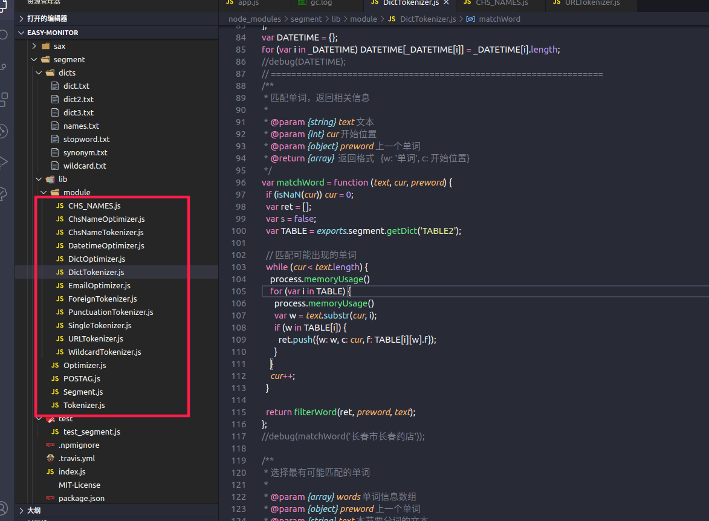This screenshot has width=709, height=521.
Task: Switch to the URLTokenizer.js tab
Action: [592, 3]
